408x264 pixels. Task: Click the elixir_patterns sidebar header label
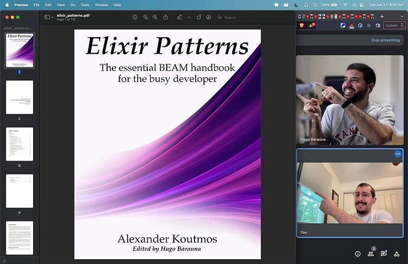tap(18, 28)
